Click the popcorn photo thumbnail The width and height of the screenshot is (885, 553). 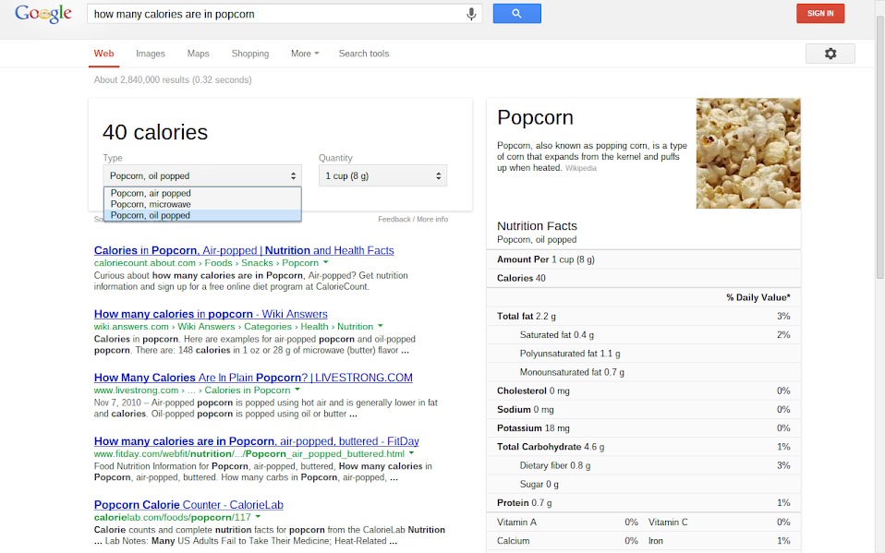coord(748,153)
